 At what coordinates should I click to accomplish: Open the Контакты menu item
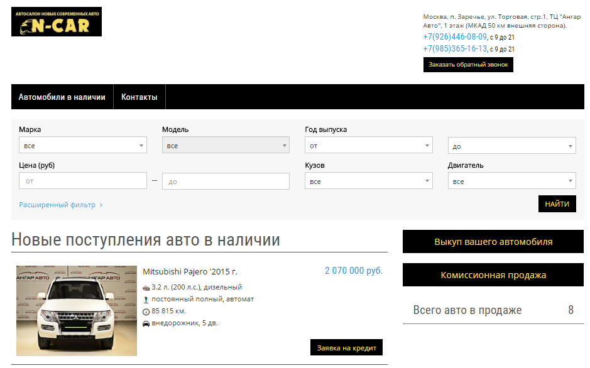(x=139, y=97)
